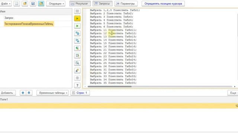Image resolution: width=238 pixels, height=133 pixels.
Task: Click the line 'Выбрать 16 Поместить Табл16;'
Action: (x=113, y=47)
